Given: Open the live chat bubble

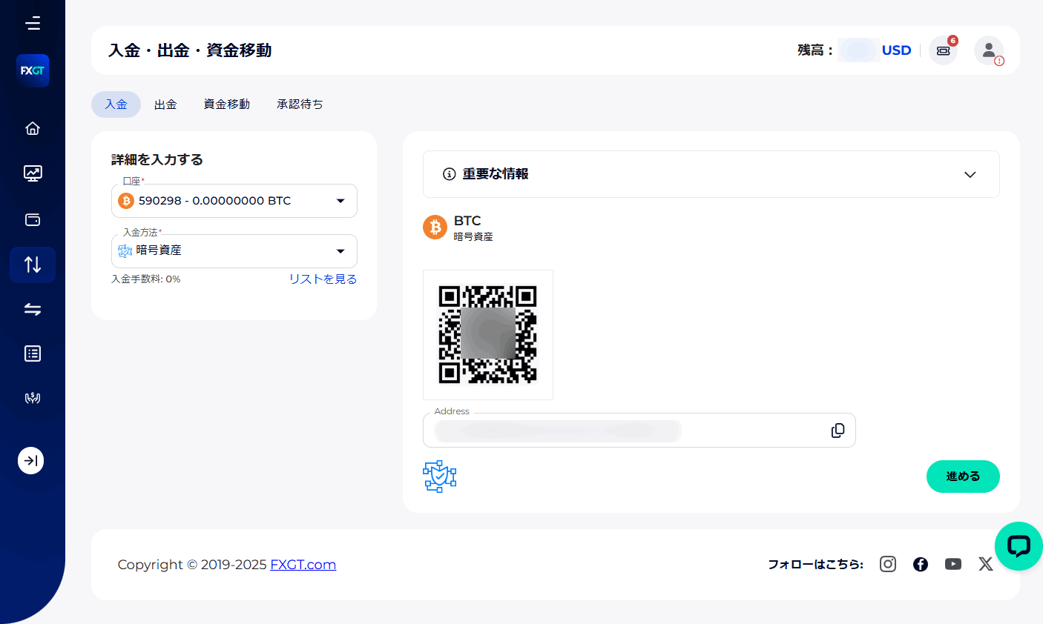Looking at the screenshot, I should point(1019,546).
